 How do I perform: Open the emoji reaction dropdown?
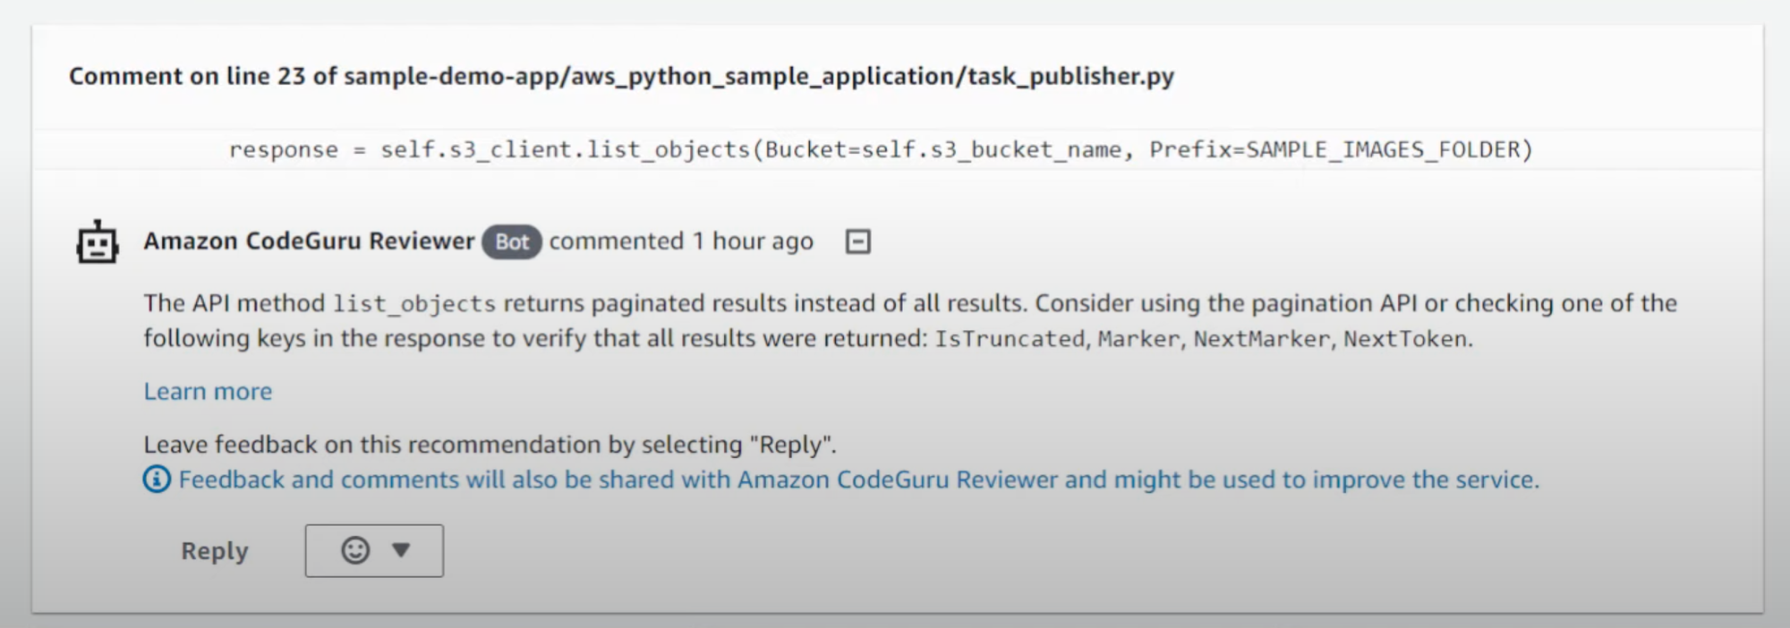click(374, 550)
